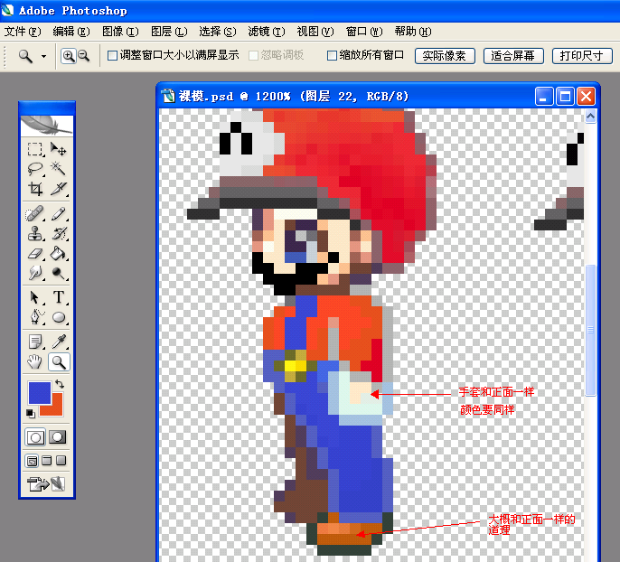Image resolution: width=620 pixels, height=562 pixels.
Task: Select the Slice tool
Action: pyautogui.click(x=58, y=189)
